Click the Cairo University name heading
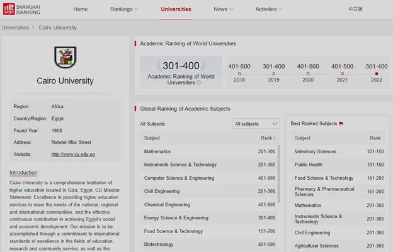This screenshot has width=393, height=252. 65,80
